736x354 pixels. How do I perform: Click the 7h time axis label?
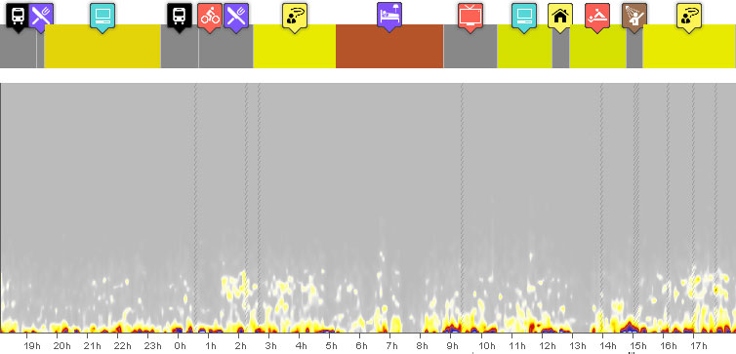point(392,346)
